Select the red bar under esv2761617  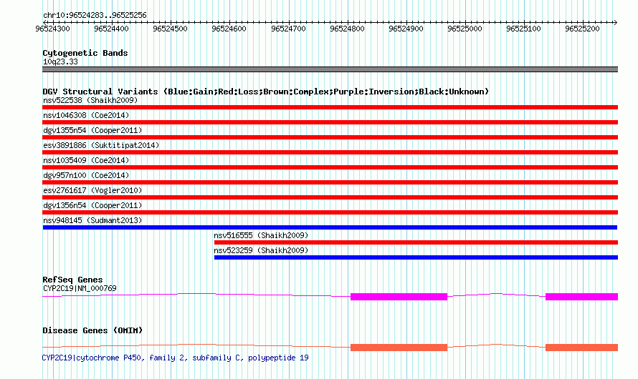(x=330, y=197)
